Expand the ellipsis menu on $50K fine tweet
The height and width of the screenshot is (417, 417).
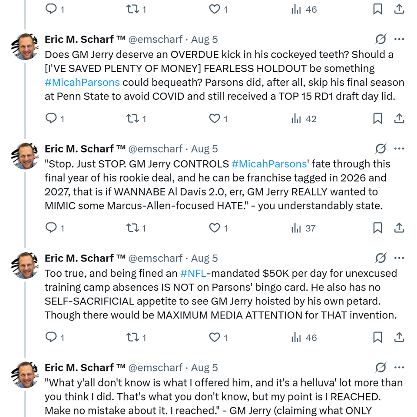[x=399, y=258]
